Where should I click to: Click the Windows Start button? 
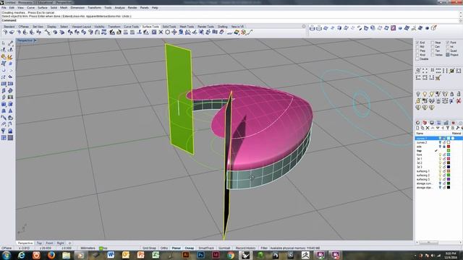tap(7, 255)
